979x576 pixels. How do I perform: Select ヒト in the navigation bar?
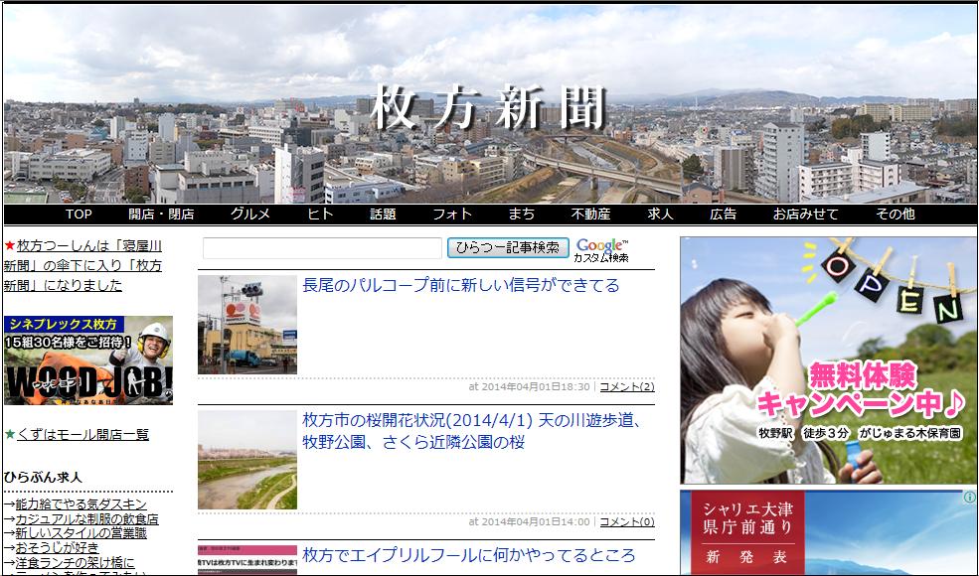[320, 215]
